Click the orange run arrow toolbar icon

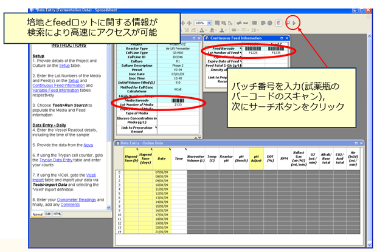pos(294,23)
